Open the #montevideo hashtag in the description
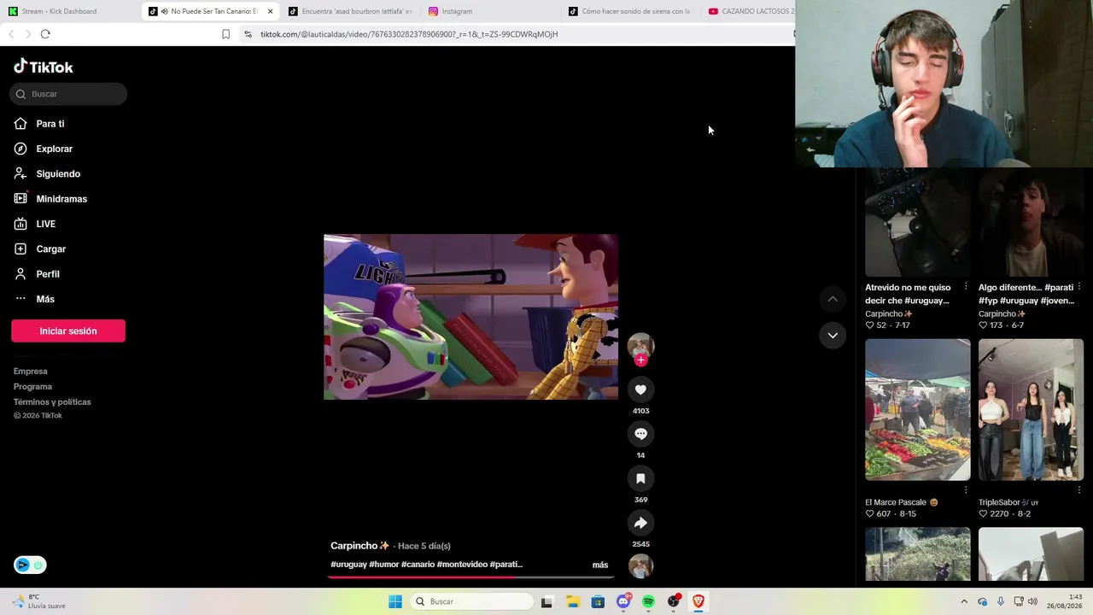The image size is (1093, 615). click(462, 565)
